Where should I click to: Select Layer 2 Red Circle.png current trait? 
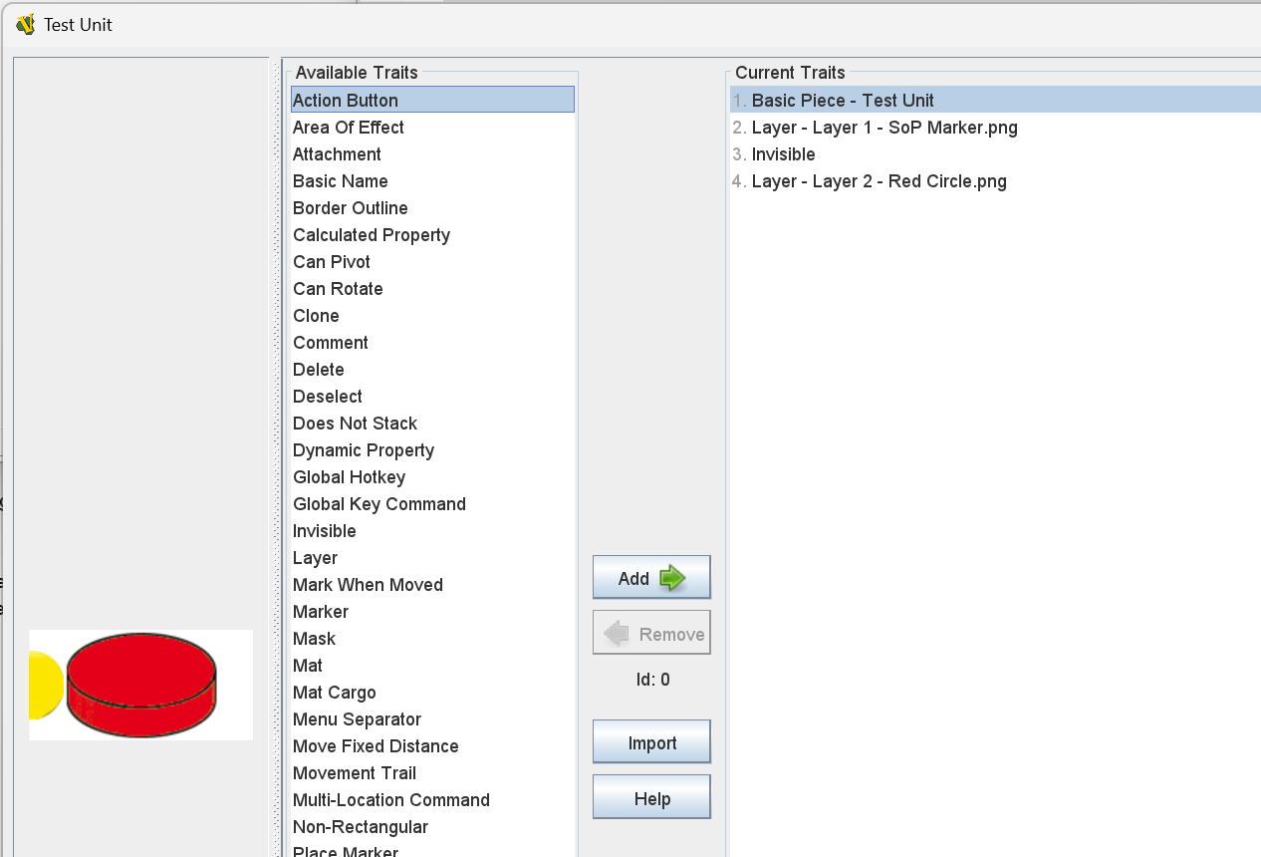[x=879, y=181]
